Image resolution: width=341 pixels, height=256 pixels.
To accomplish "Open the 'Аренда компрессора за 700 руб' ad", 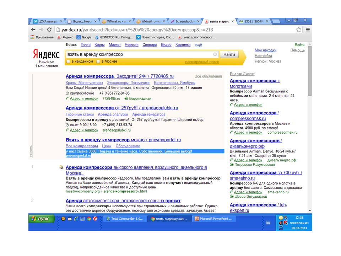I will point(266,175).
